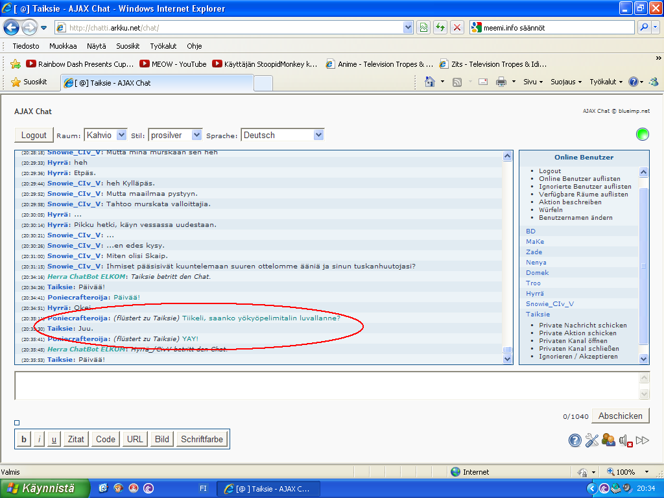Open a new blank browser tab
Image resolution: width=664 pixels, height=498 pixels.
tap(263, 84)
